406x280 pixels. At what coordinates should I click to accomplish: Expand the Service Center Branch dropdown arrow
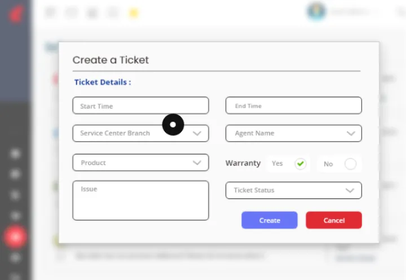click(197, 134)
